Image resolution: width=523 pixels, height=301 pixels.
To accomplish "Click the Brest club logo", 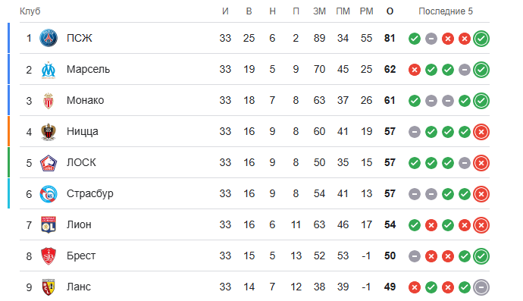I will tap(49, 256).
